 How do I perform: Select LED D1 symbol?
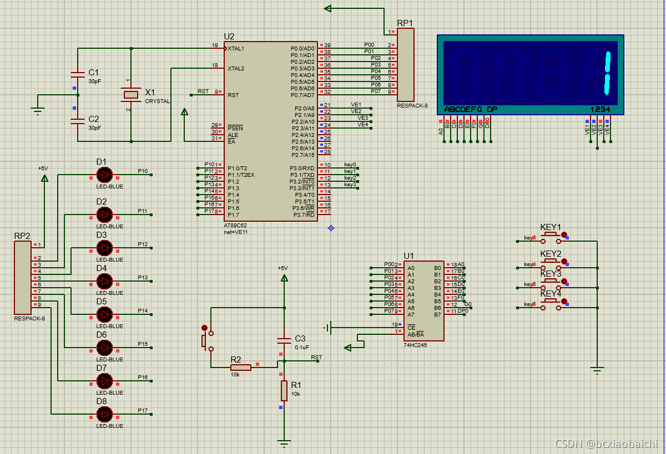click(104, 175)
